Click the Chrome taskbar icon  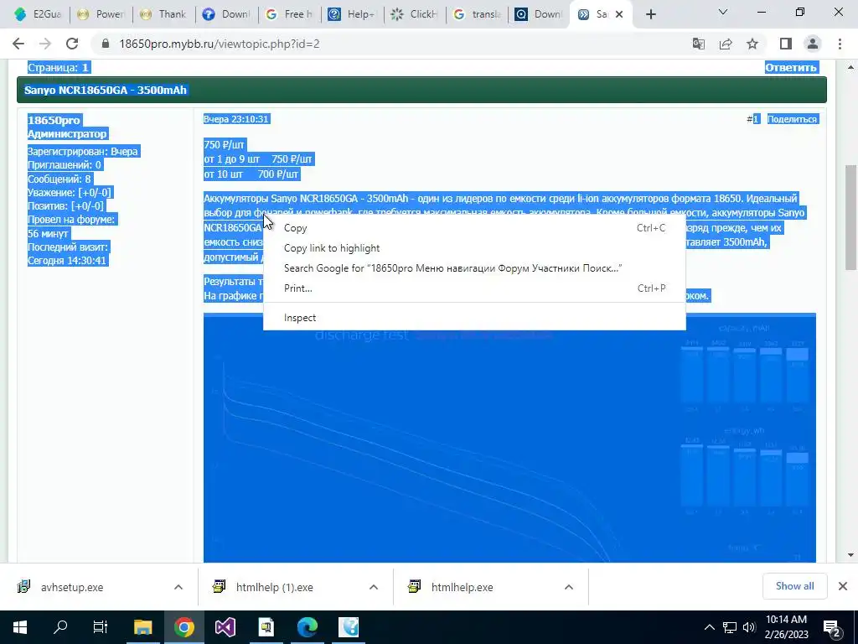coord(183,627)
